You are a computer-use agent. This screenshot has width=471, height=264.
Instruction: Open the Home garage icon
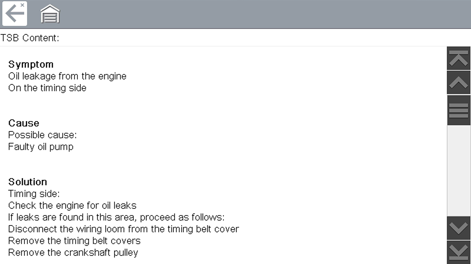point(50,14)
